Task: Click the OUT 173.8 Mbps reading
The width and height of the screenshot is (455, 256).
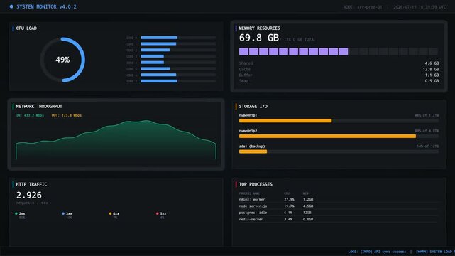Action: [67, 115]
